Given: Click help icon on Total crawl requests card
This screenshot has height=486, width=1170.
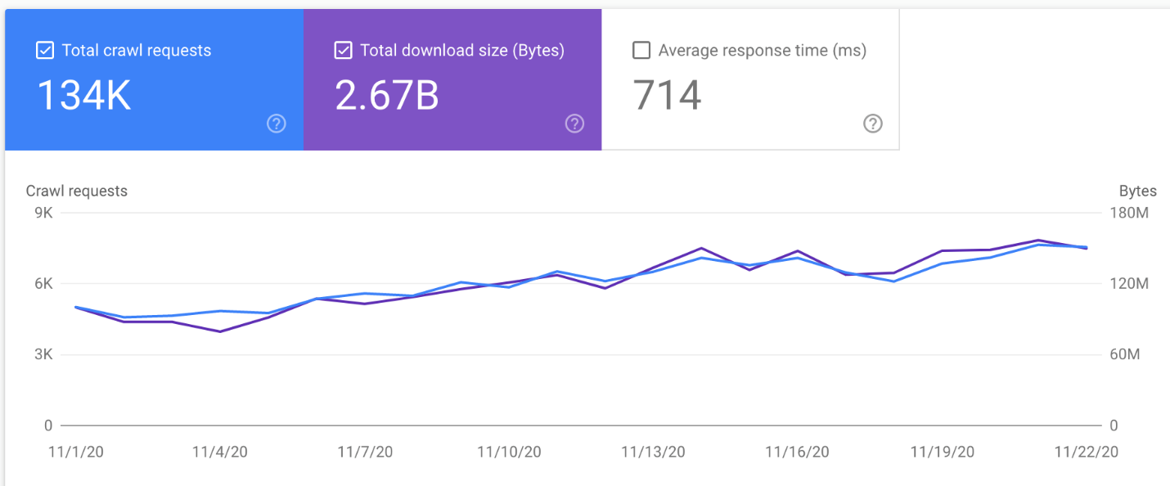Looking at the screenshot, I should 277,124.
